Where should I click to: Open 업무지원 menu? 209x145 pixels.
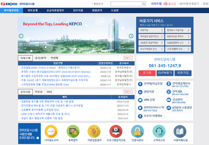[x=78, y=10]
